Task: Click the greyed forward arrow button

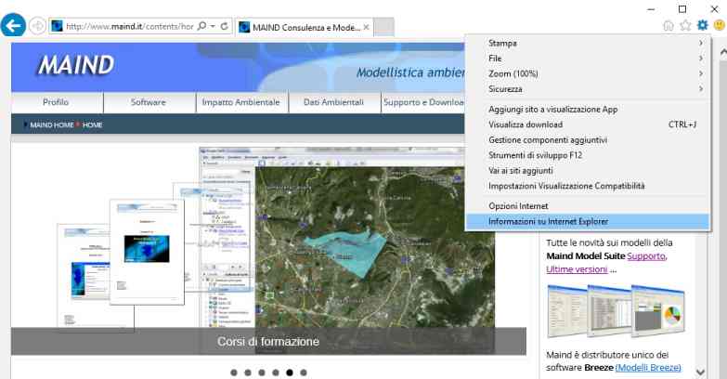Action: click(x=37, y=26)
